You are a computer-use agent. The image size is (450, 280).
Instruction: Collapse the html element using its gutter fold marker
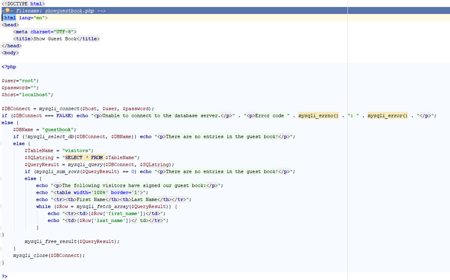click(2, 17)
